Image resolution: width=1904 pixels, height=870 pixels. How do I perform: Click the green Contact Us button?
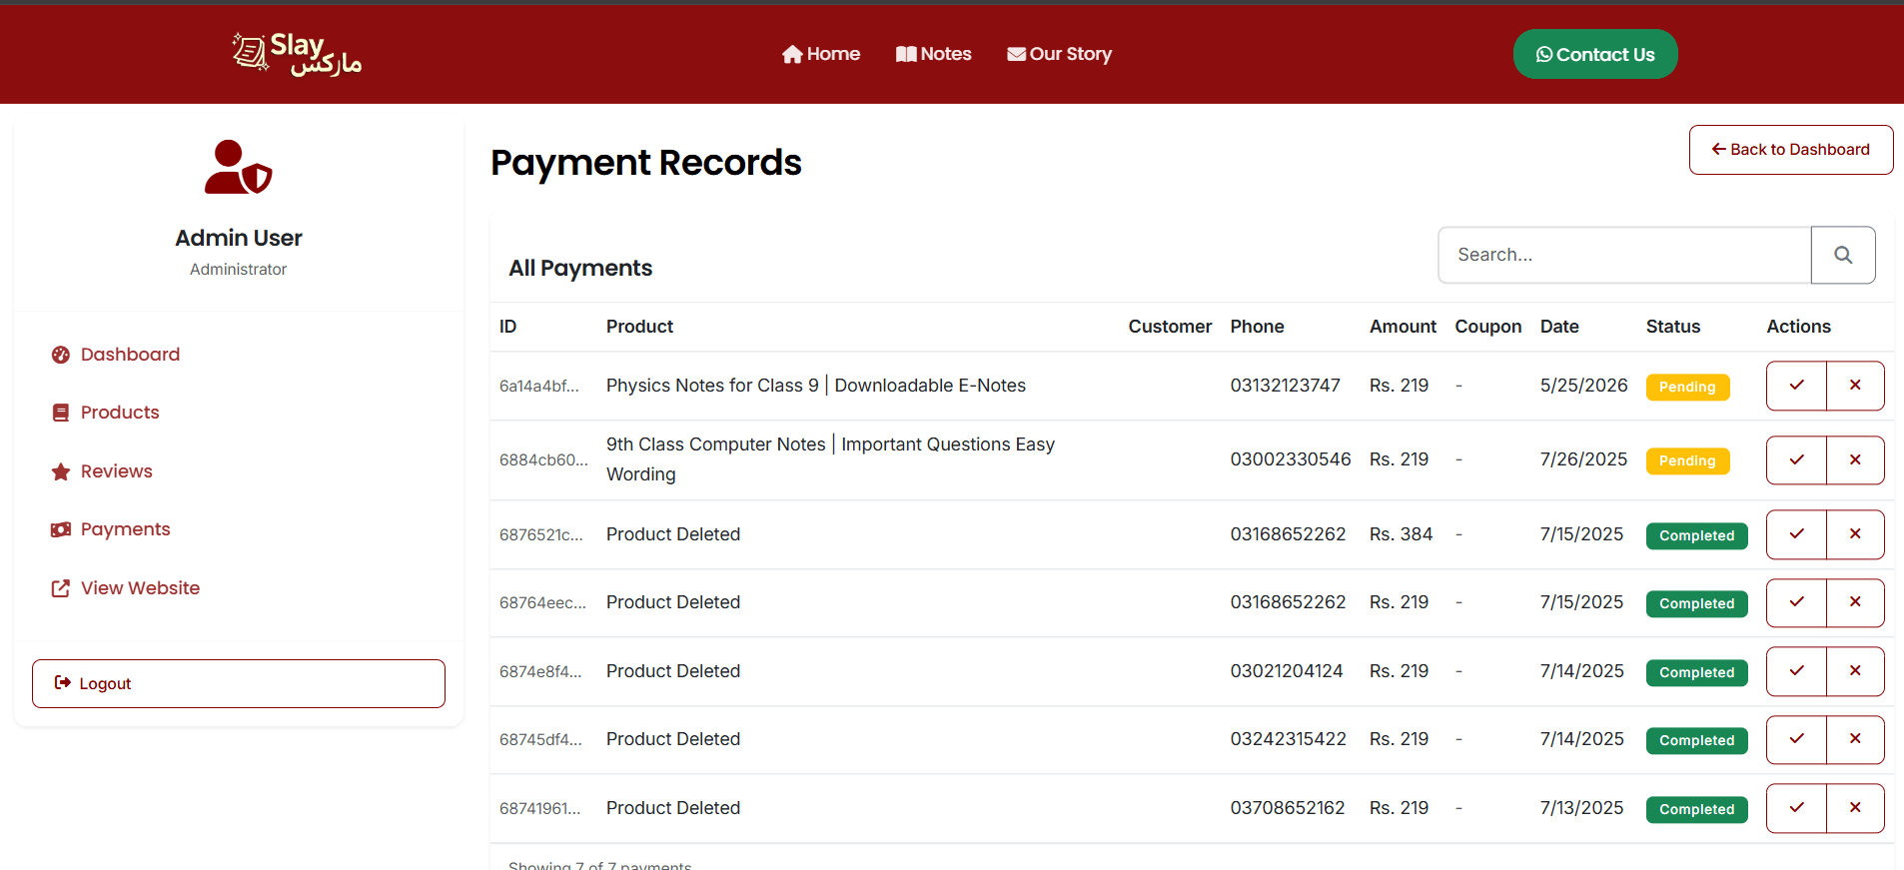pyautogui.click(x=1595, y=54)
